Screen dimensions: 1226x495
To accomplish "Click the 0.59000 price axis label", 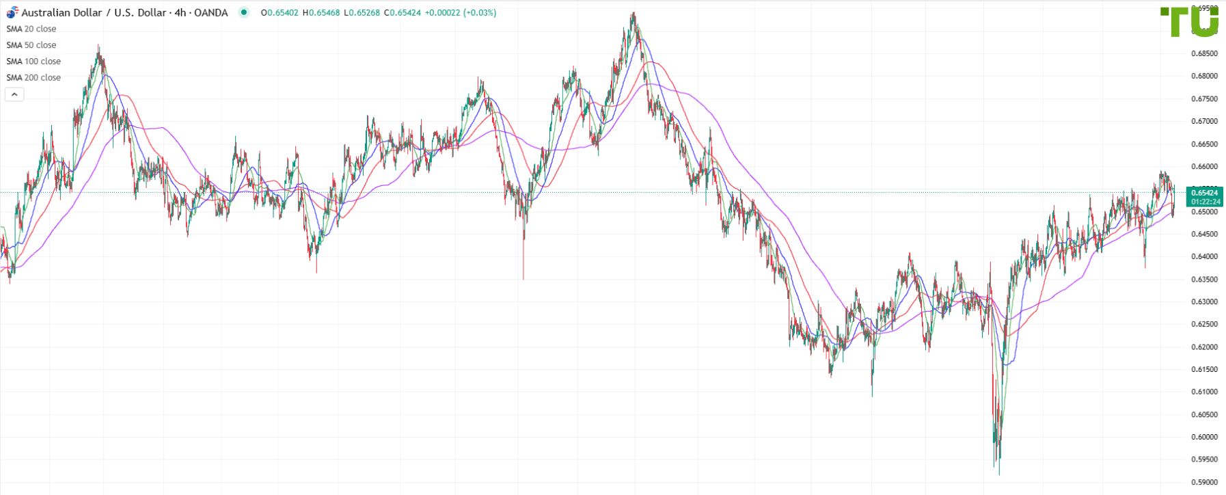I will pos(1205,482).
